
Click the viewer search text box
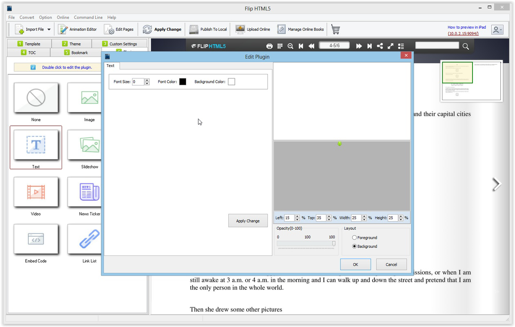coord(437,45)
